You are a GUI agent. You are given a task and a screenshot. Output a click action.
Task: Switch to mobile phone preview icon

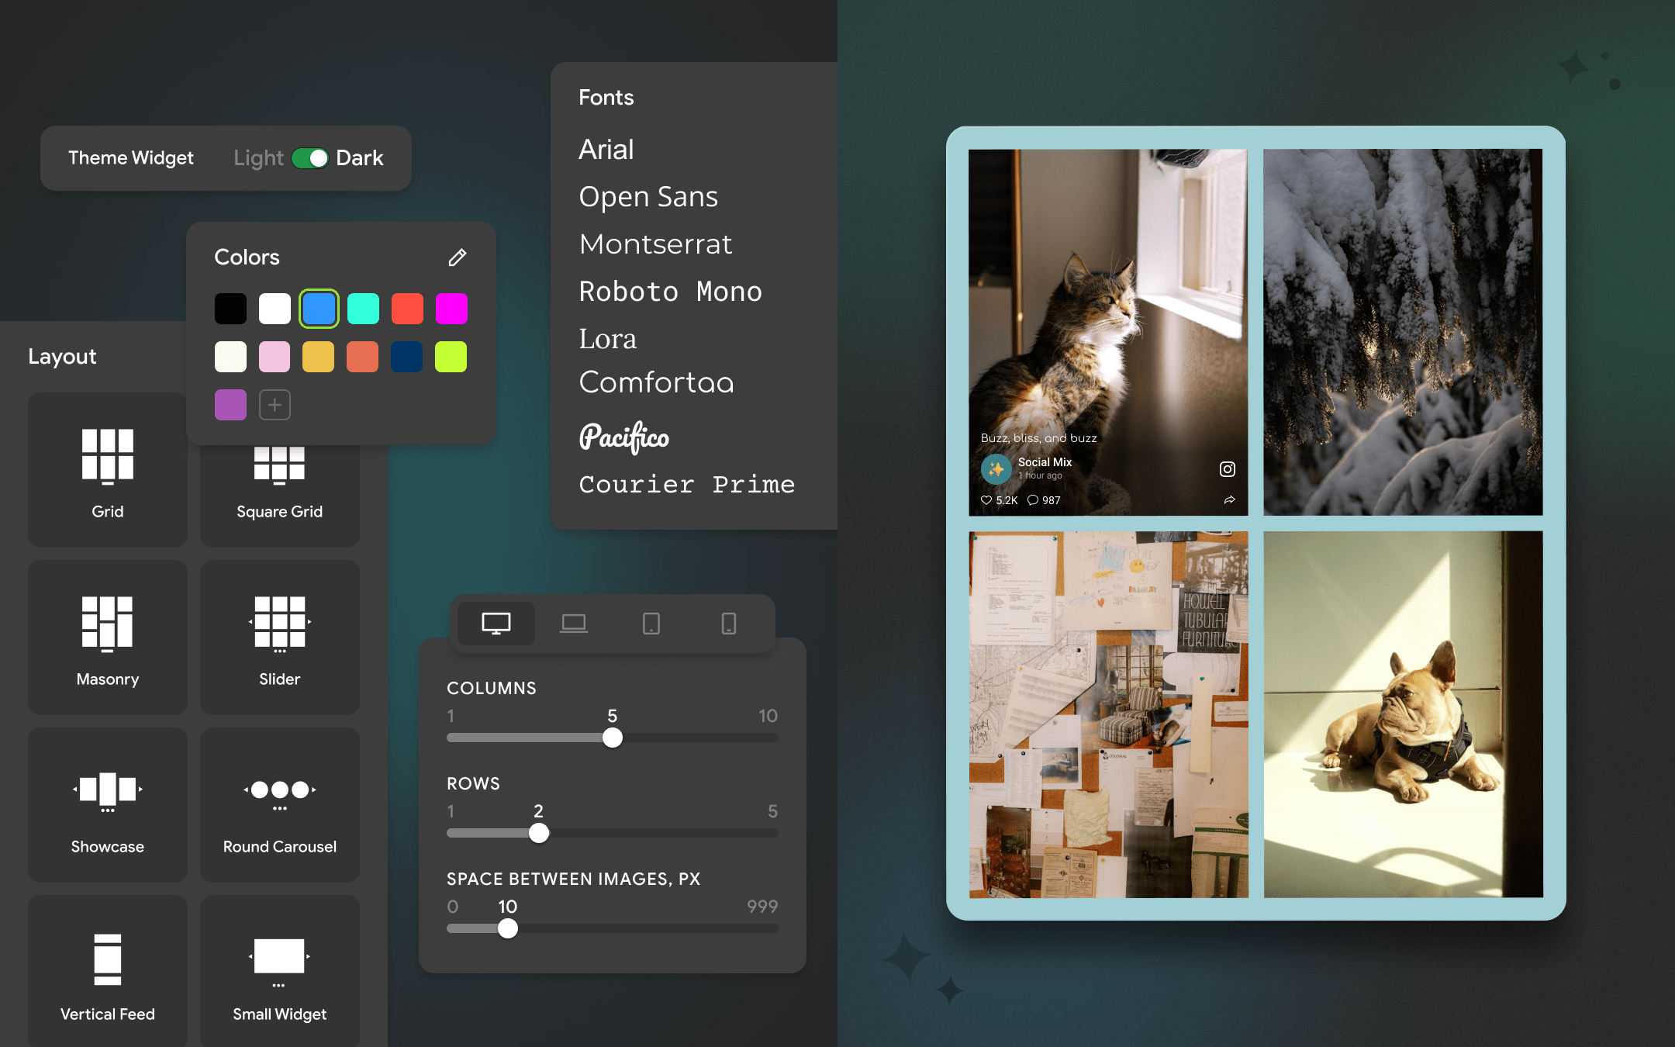727,623
